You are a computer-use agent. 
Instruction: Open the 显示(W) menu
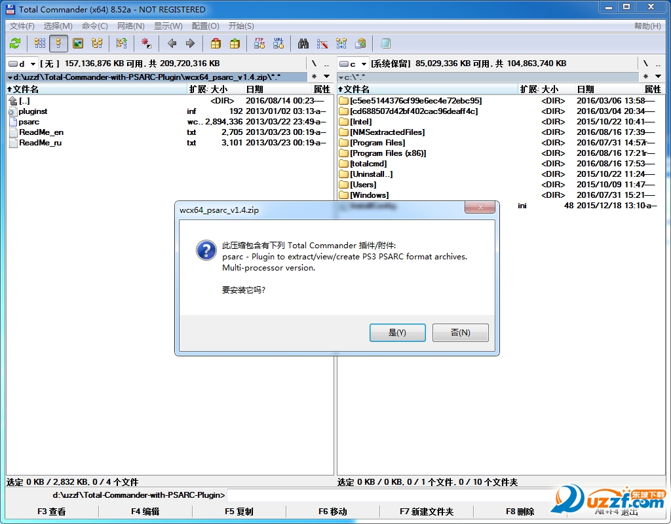pos(168,26)
